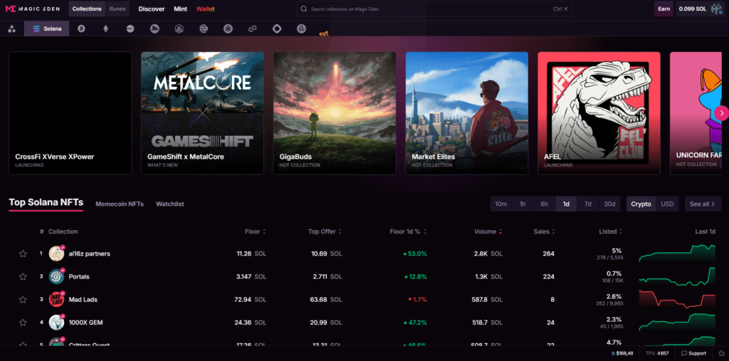Select the 6h time range

pyautogui.click(x=545, y=204)
